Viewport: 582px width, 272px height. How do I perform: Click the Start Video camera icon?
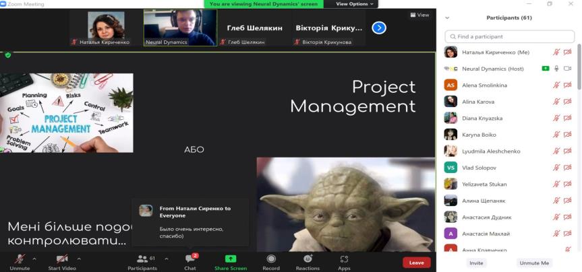(x=62, y=259)
